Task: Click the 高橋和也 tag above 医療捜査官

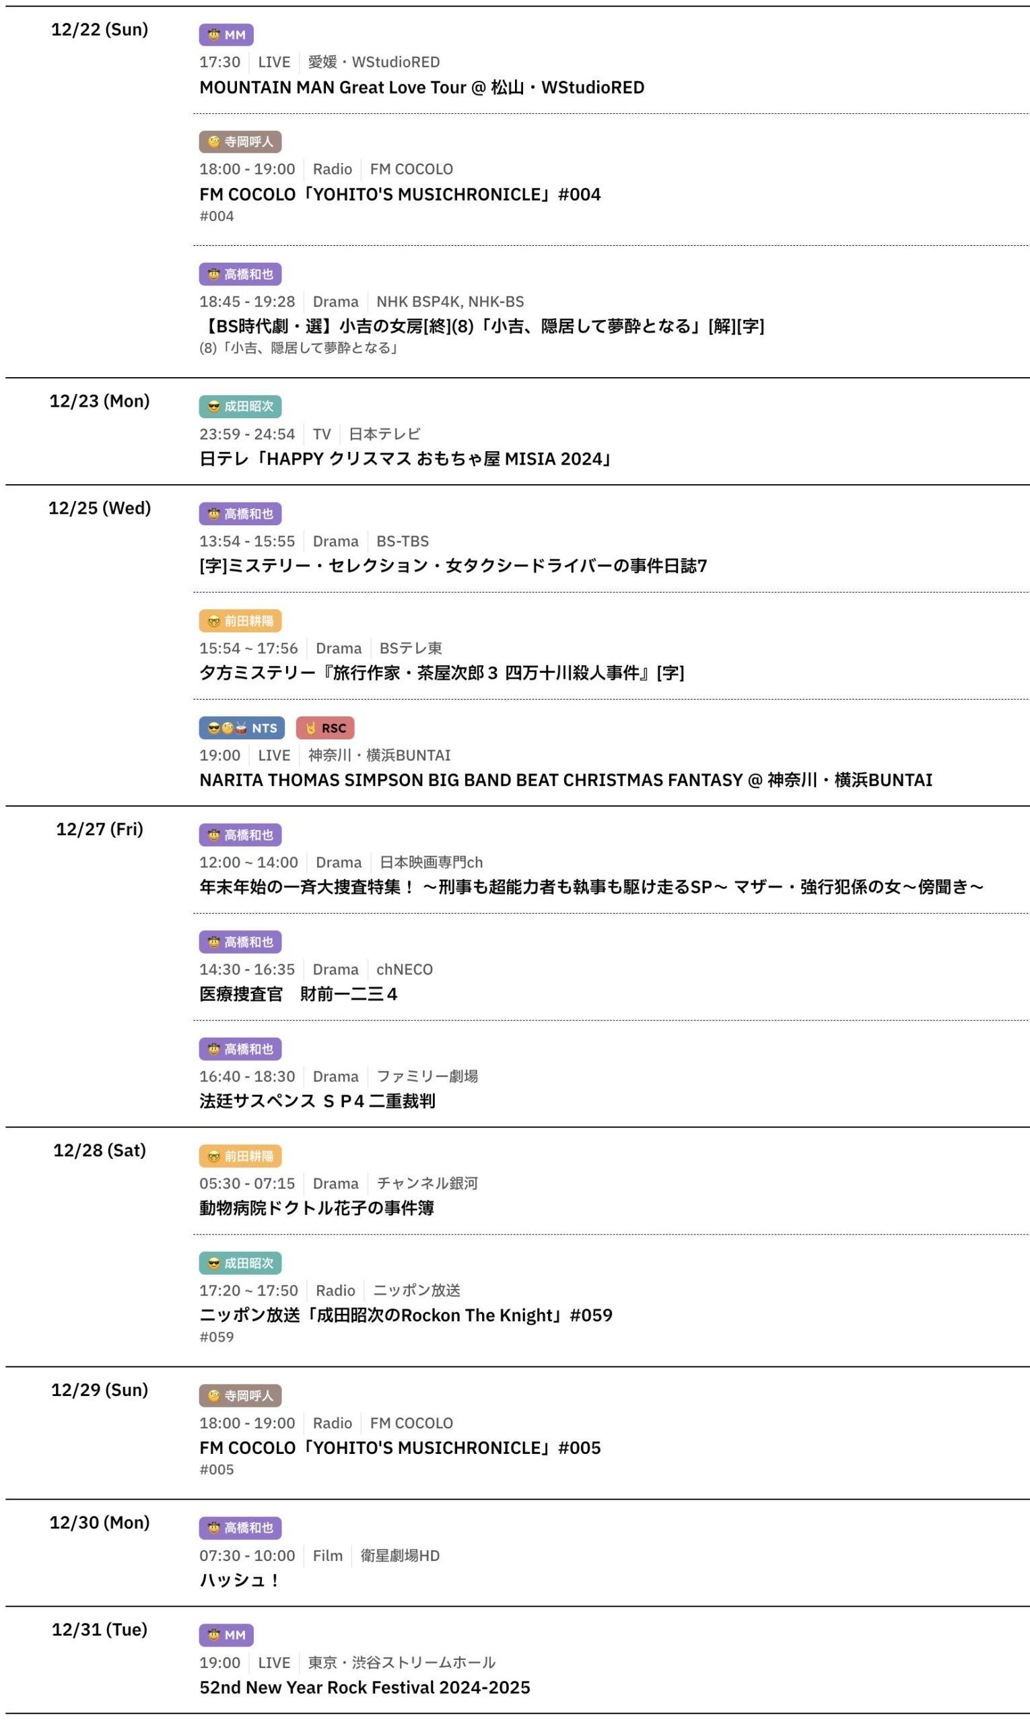Action: click(240, 941)
